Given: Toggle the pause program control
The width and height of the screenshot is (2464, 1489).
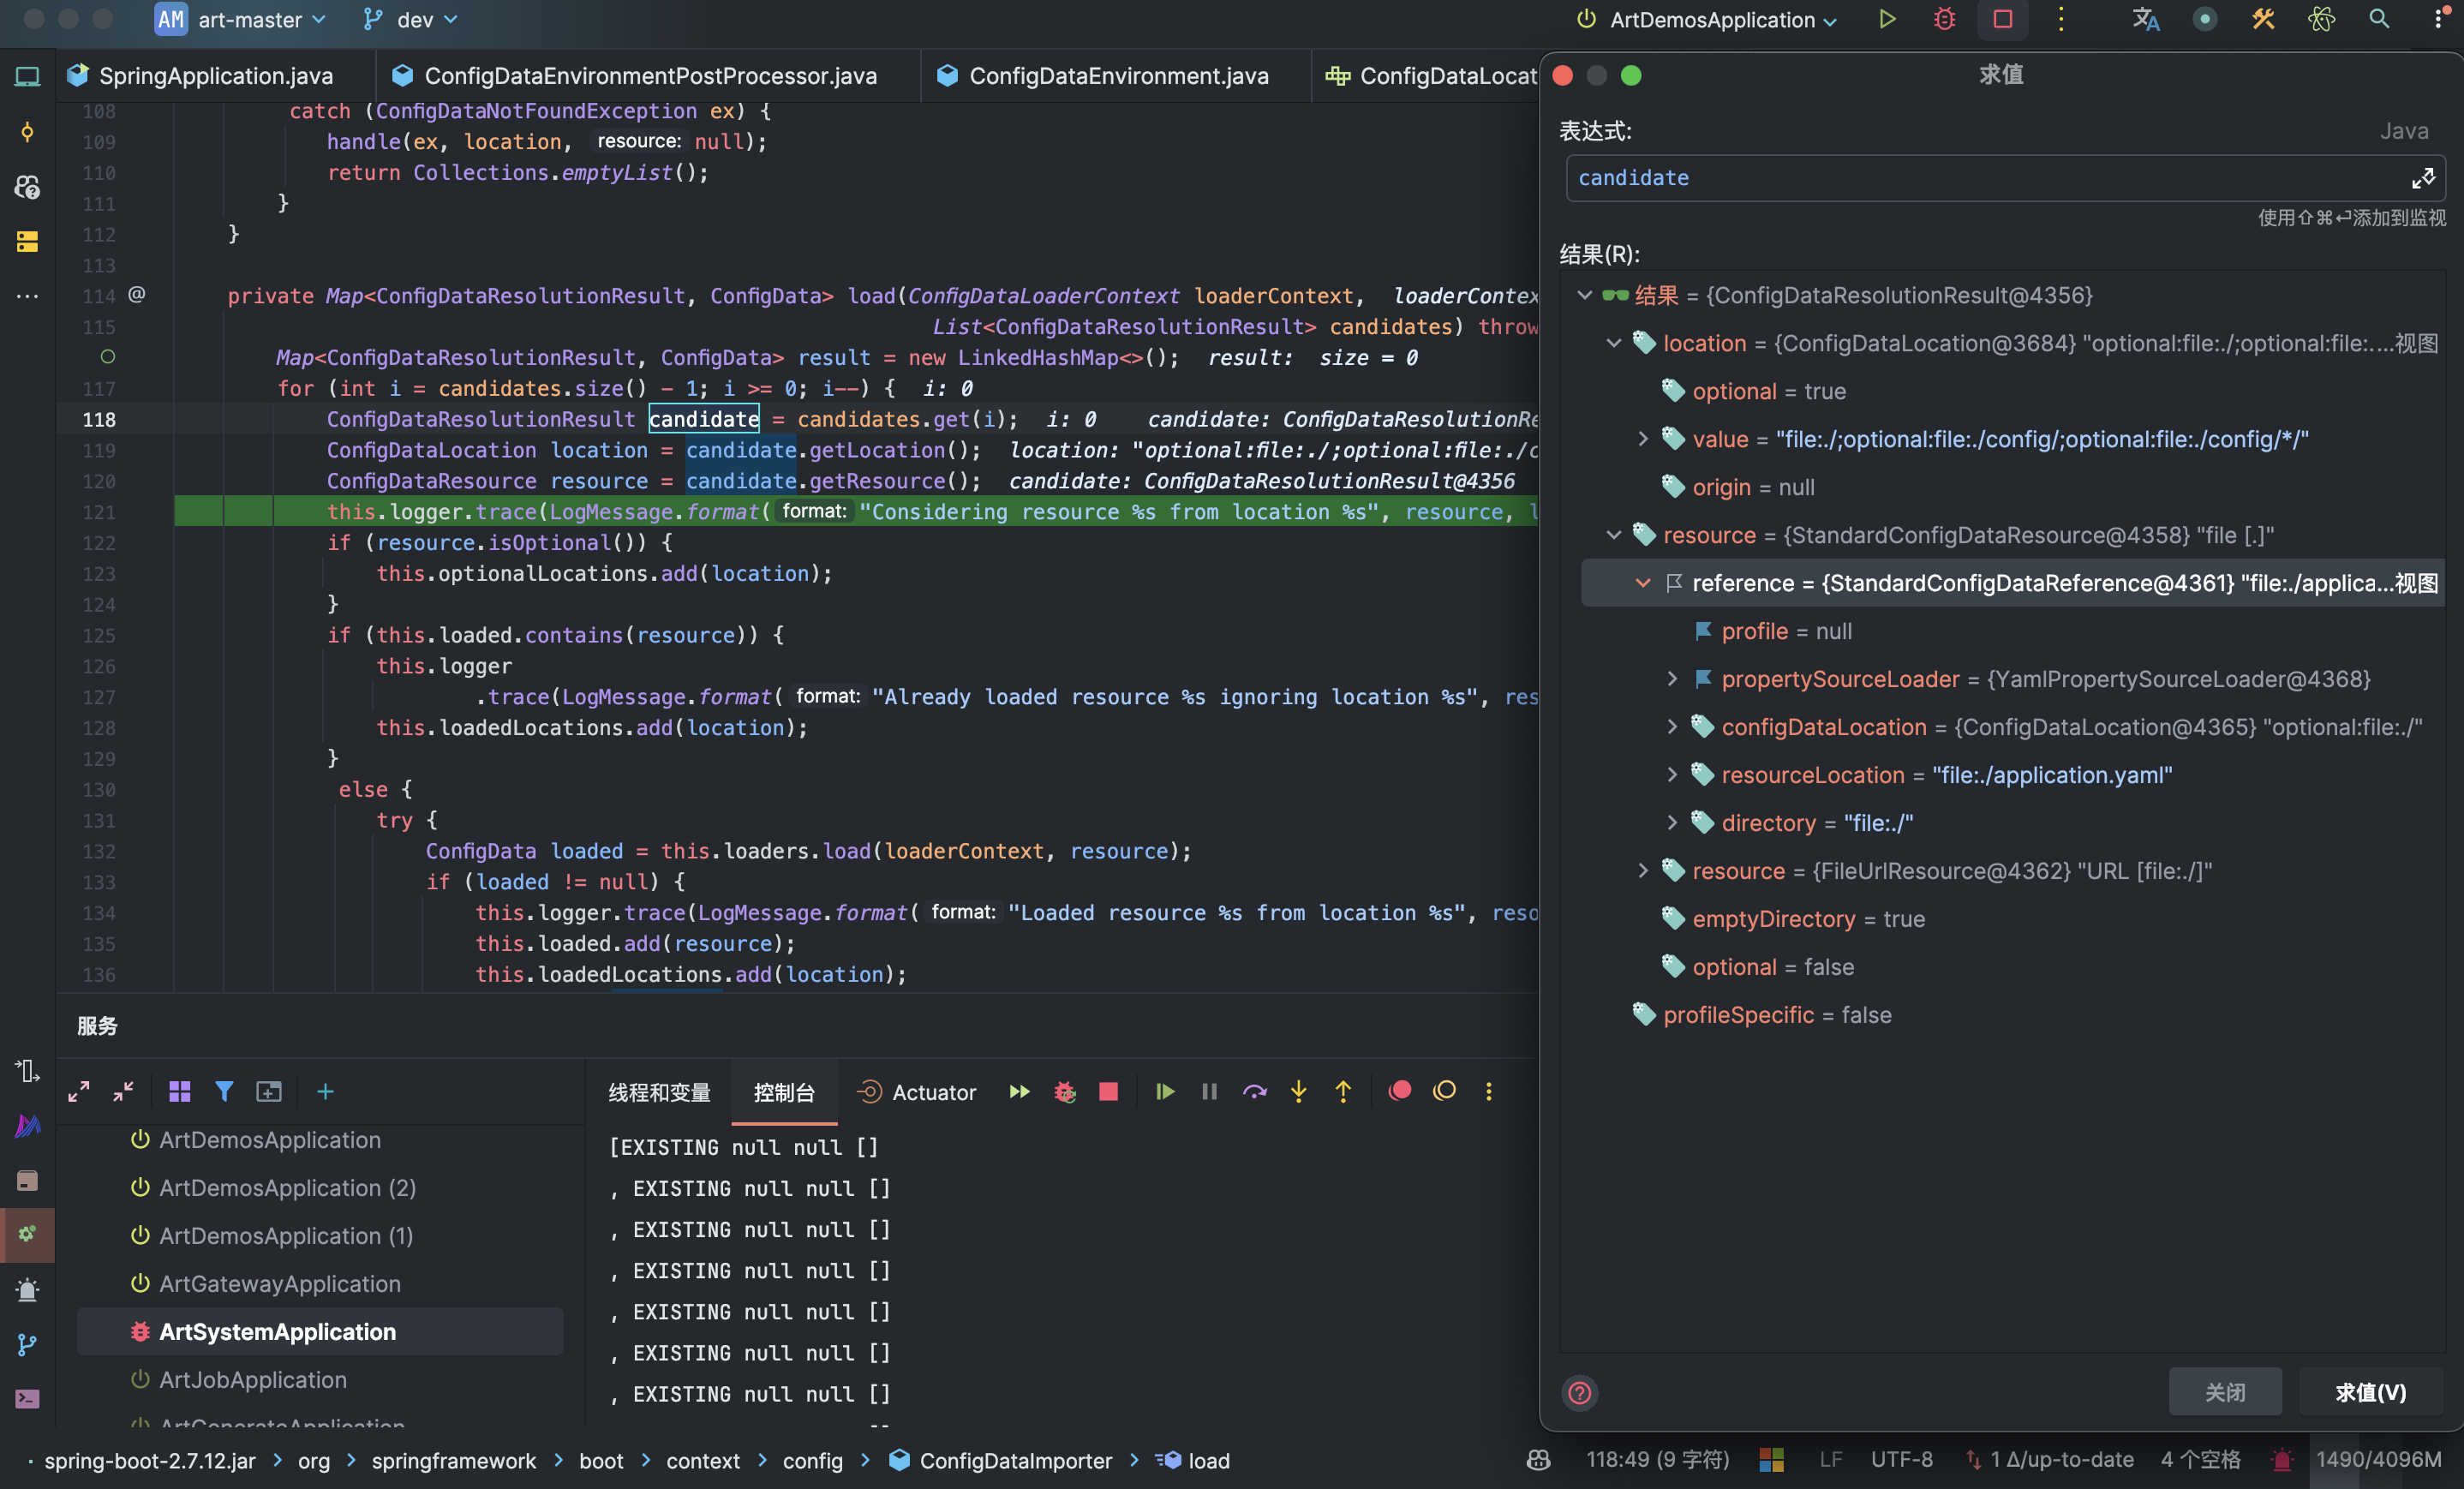Looking at the screenshot, I should coord(1209,1091).
